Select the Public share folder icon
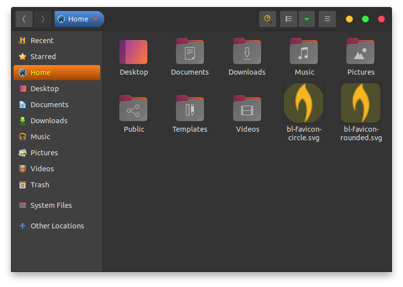 (133, 108)
